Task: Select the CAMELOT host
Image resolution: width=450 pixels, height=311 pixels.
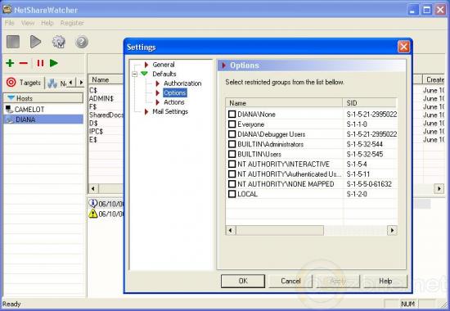Action: point(43,110)
